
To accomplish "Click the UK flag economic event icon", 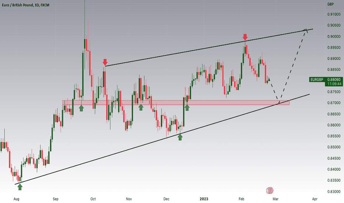I will [270, 190].
